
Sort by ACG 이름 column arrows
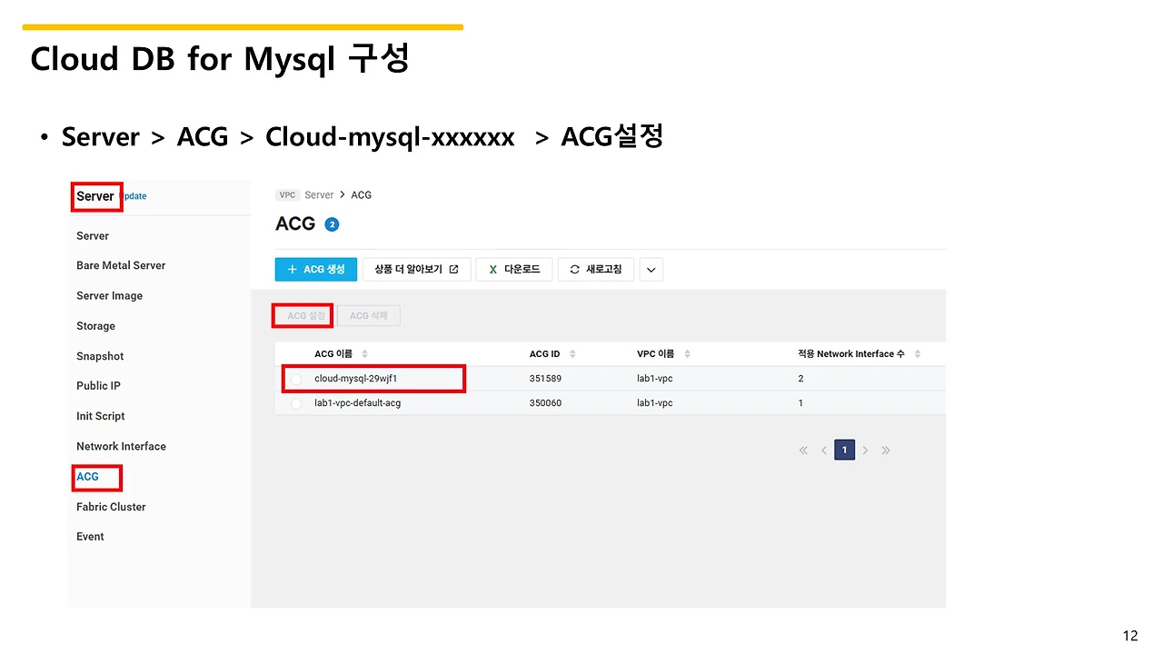click(x=365, y=354)
